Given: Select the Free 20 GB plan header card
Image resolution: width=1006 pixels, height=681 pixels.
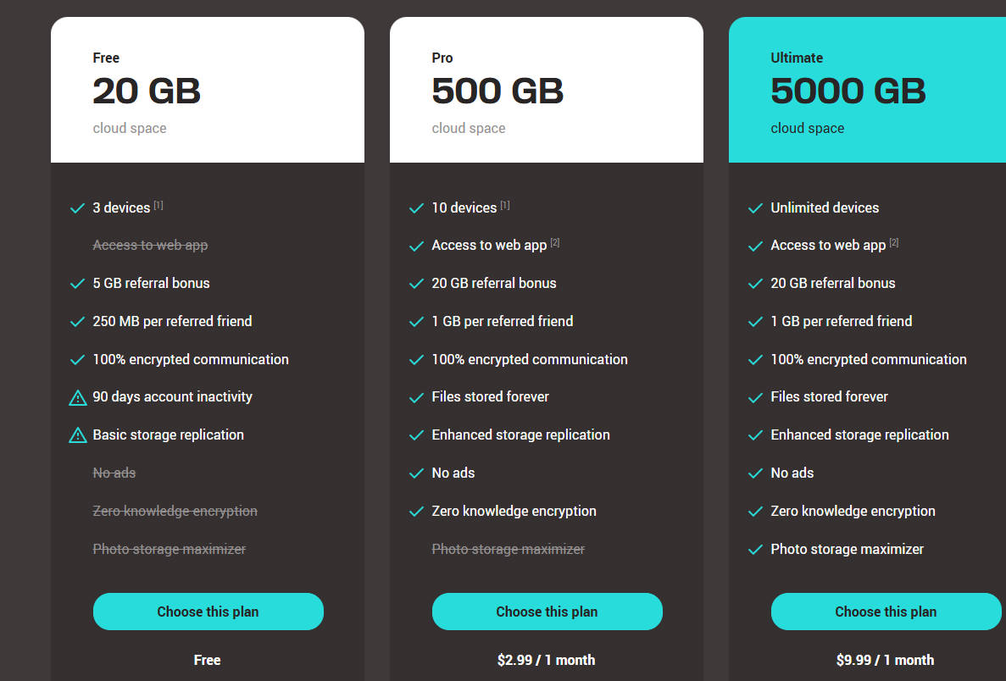Looking at the screenshot, I should tap(208, 90).
